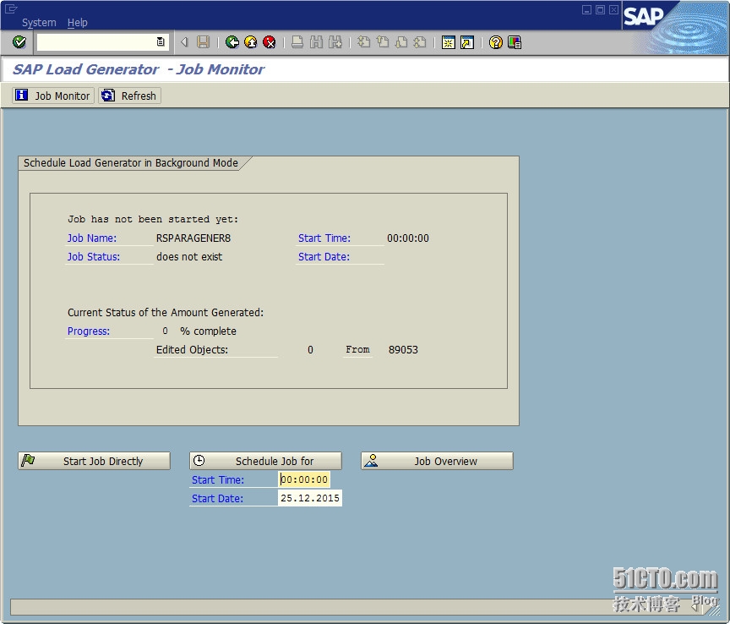Click 'Current Status of the Amount Generated:' text
The width and height of the screenshot is (730, 624).
(x=166, y=312)
